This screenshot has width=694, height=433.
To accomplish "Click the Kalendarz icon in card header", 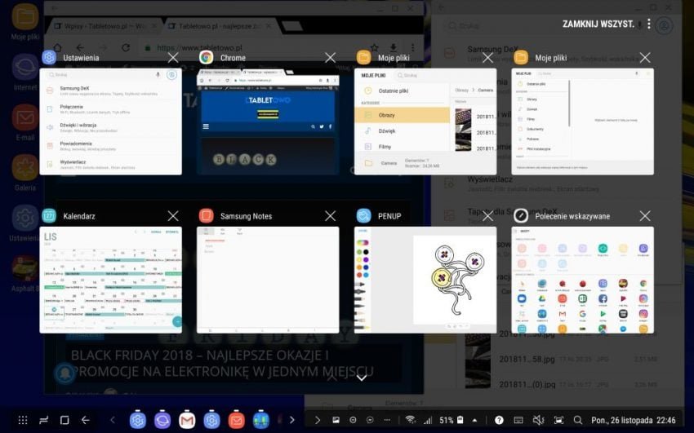I will click(49, 215).
